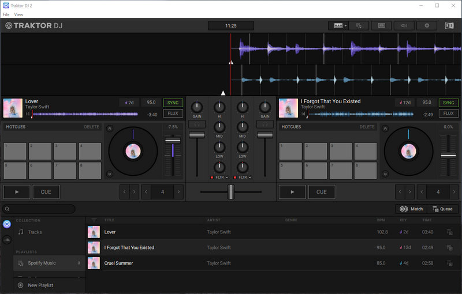Toggle FLUX on I Forgot That You Existed deck
Viewport: 462px width, 294px height.
[x=449, y=113]
